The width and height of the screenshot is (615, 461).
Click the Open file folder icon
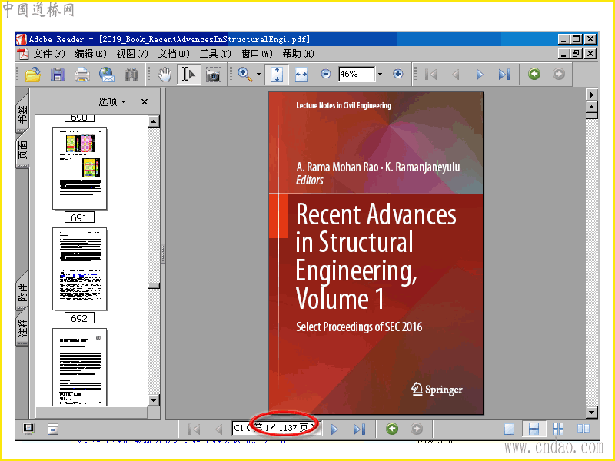33,75
